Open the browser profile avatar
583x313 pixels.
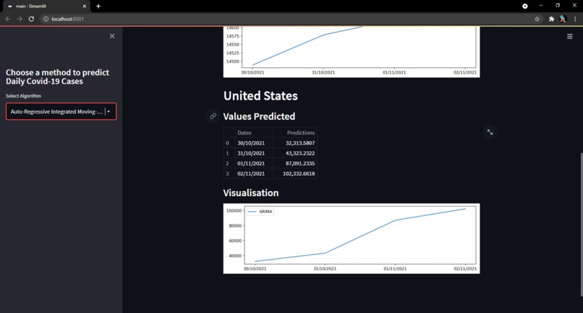(x=563, y=19)
